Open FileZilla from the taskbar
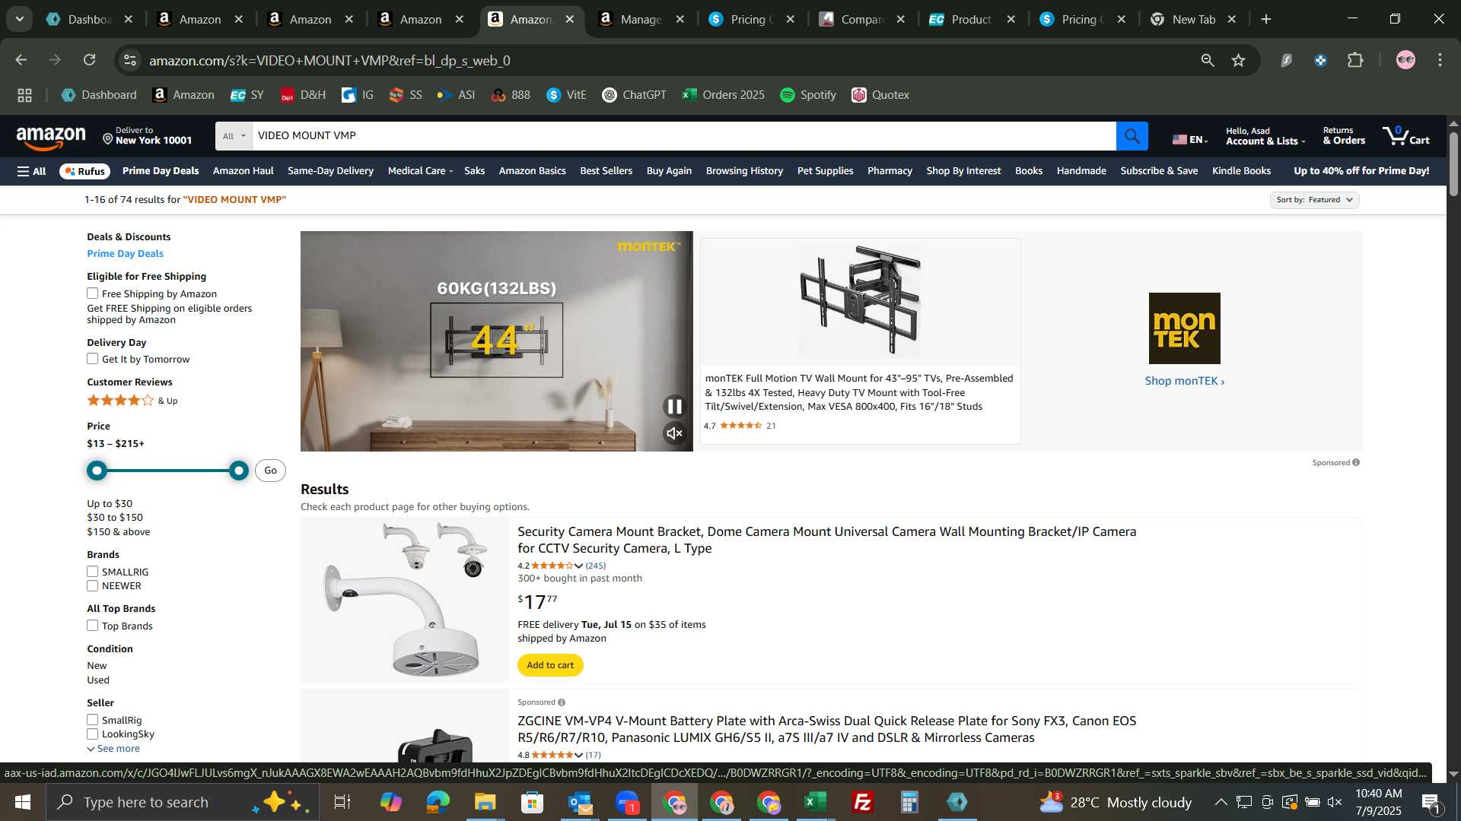The image size is (1461, 821). pos(863,802)
